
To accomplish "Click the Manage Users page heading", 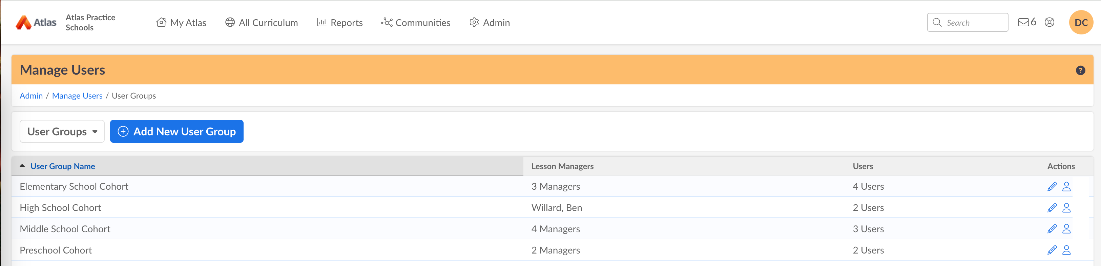I will pos(62,70).
